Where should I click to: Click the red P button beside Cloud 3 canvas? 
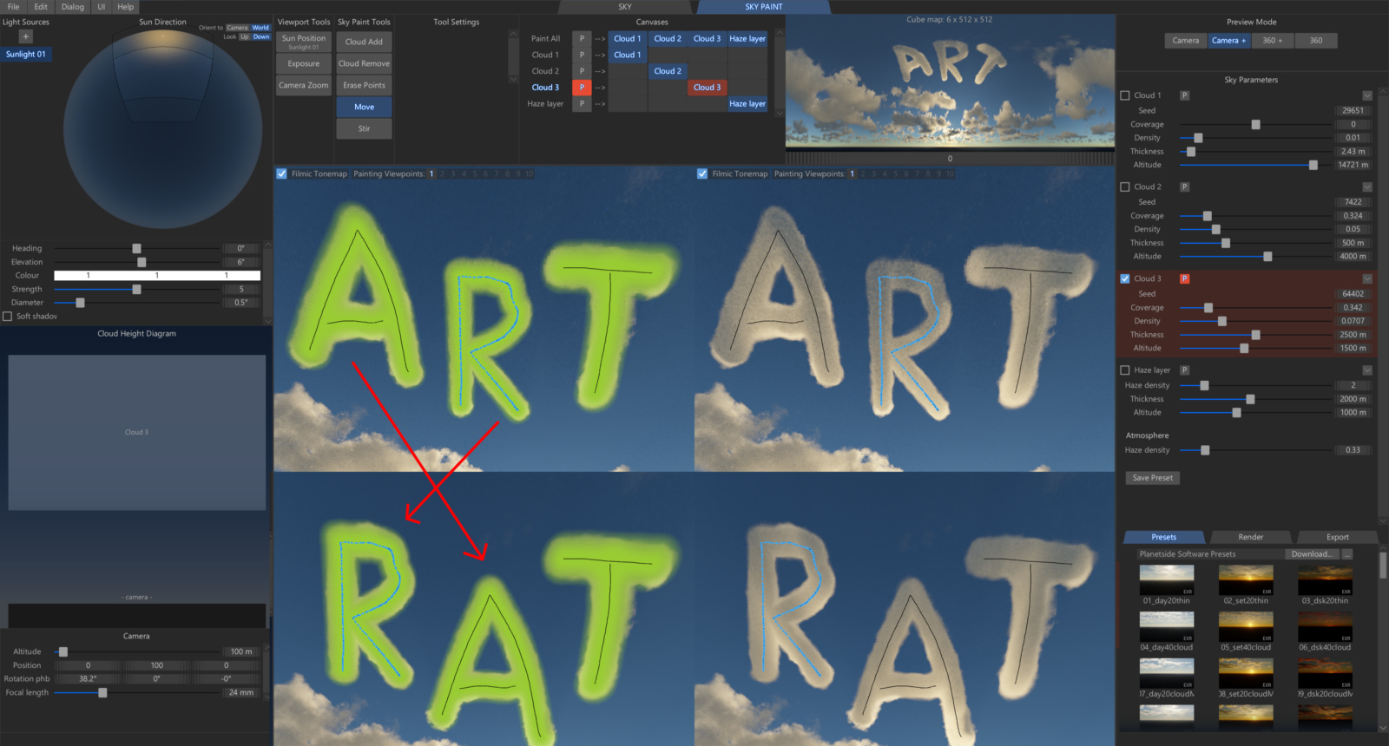tap(582, 88)
